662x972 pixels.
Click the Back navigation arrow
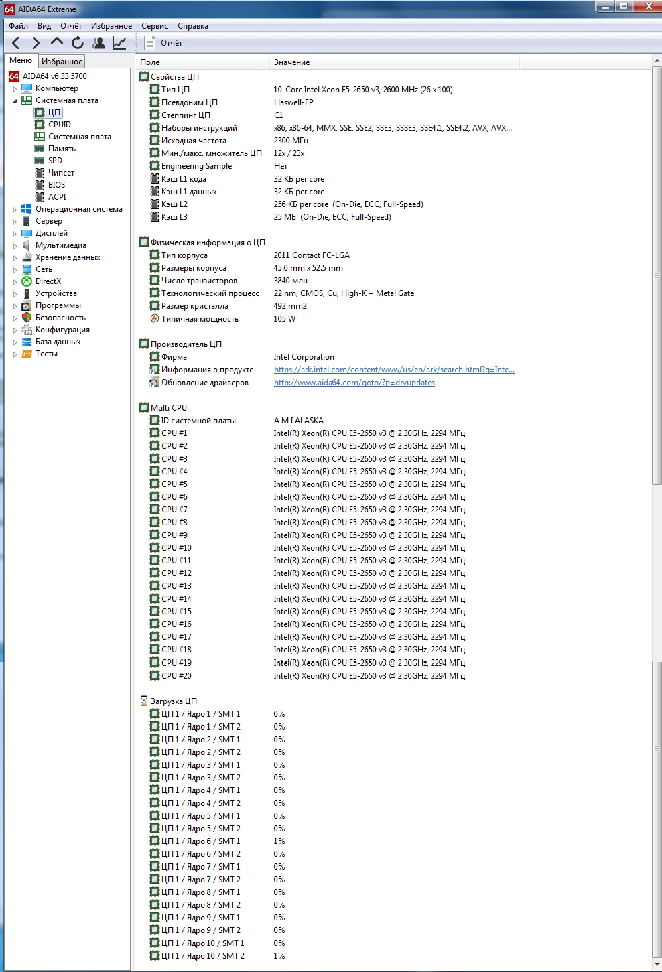point(16,43)
